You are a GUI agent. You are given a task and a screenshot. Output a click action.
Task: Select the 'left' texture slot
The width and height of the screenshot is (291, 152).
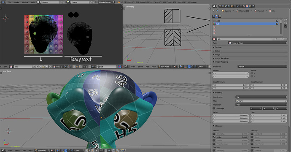point(245,24)
